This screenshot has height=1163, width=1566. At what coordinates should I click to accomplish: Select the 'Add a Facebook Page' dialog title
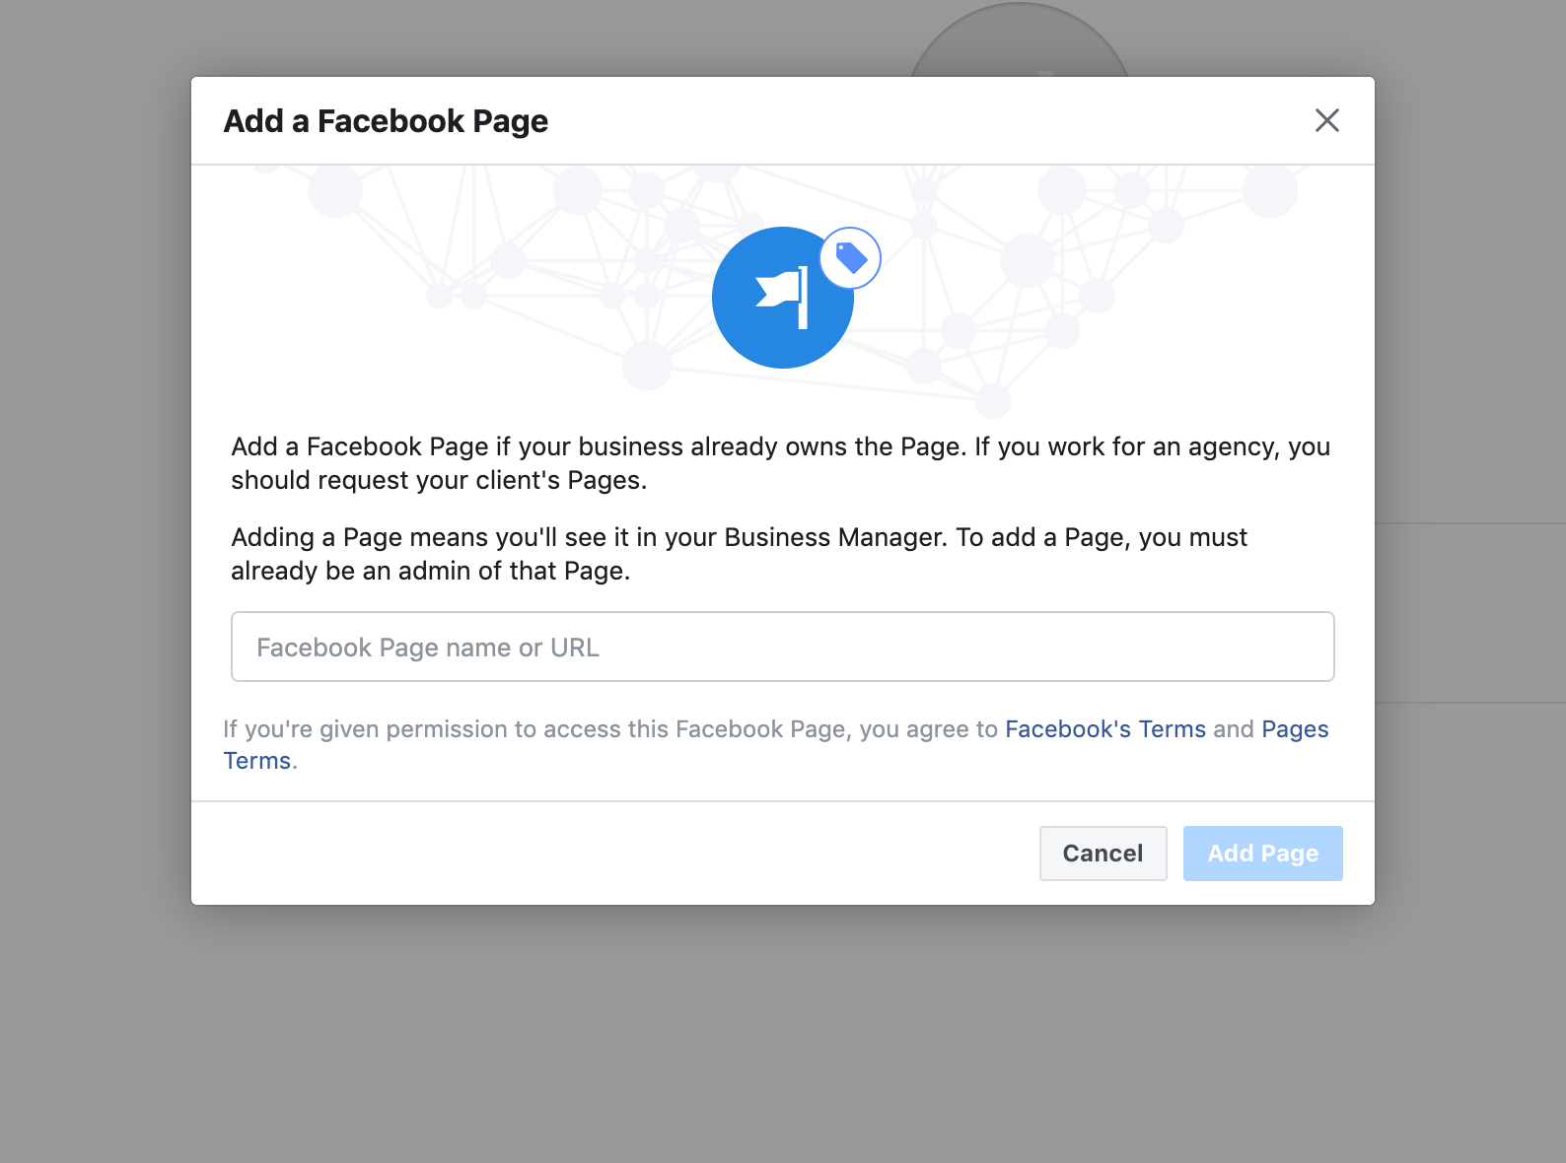[x=386, y=121]
